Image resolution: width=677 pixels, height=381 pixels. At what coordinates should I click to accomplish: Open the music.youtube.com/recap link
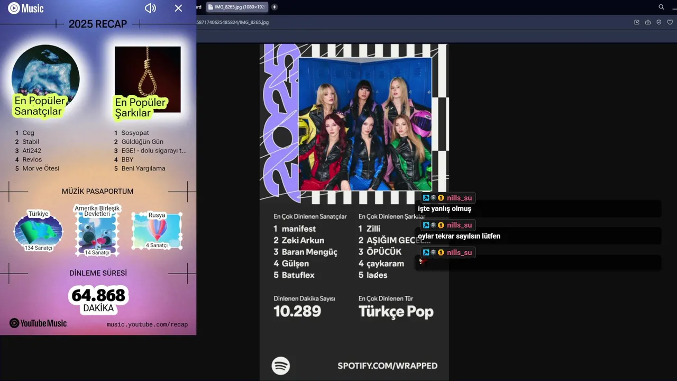tap(147, 324)
